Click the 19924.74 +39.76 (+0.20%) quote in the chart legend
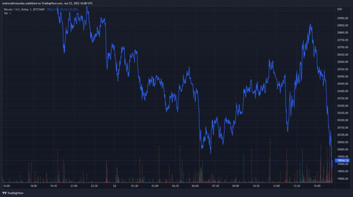 coord(62,9)
